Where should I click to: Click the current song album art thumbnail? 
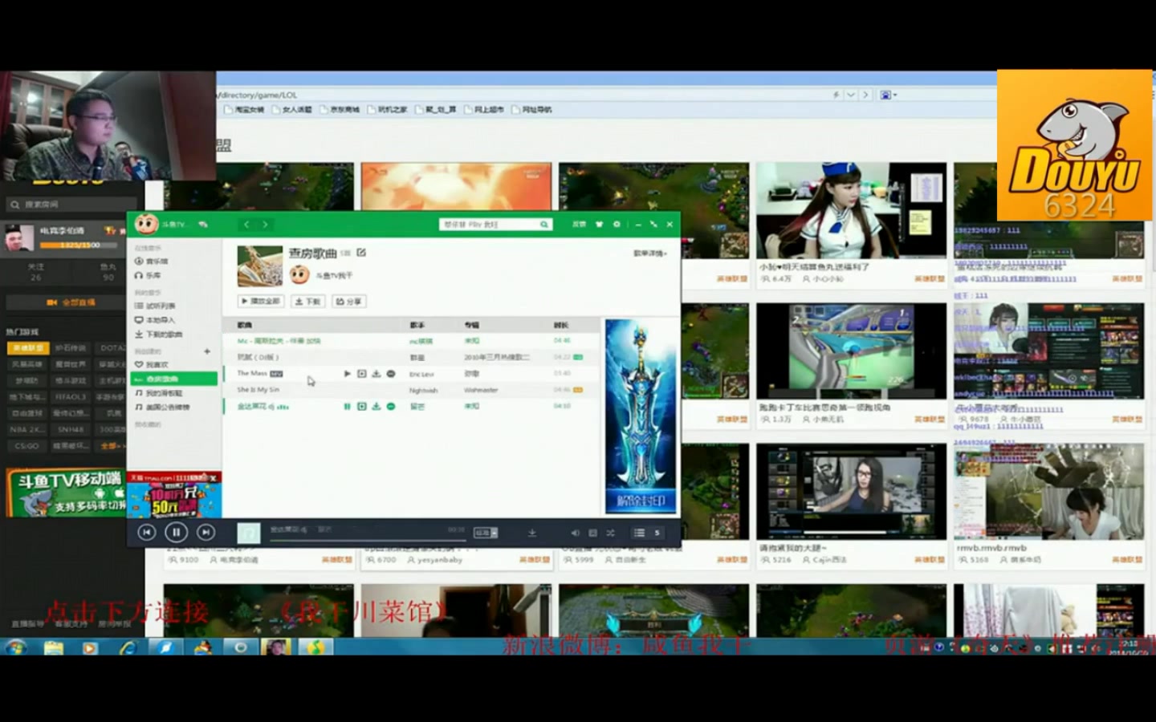[249, 532]
